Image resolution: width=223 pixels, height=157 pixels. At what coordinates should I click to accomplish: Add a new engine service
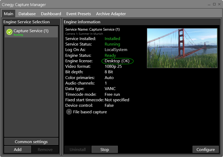[18, 149]
